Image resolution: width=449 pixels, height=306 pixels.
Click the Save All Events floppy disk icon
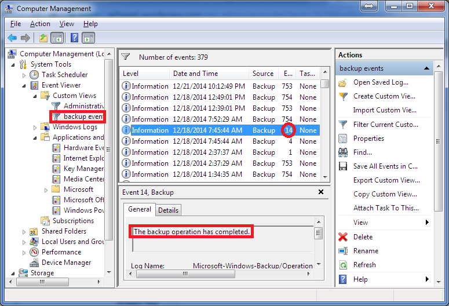[343, 166]
